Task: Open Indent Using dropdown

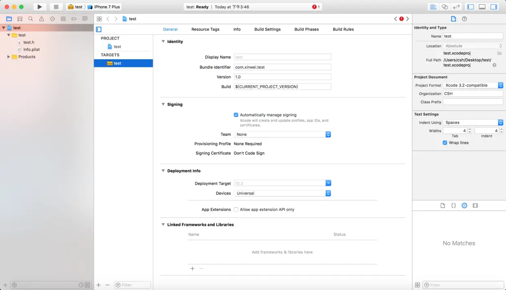Action: pyautogui.click(x=473, y=122)
